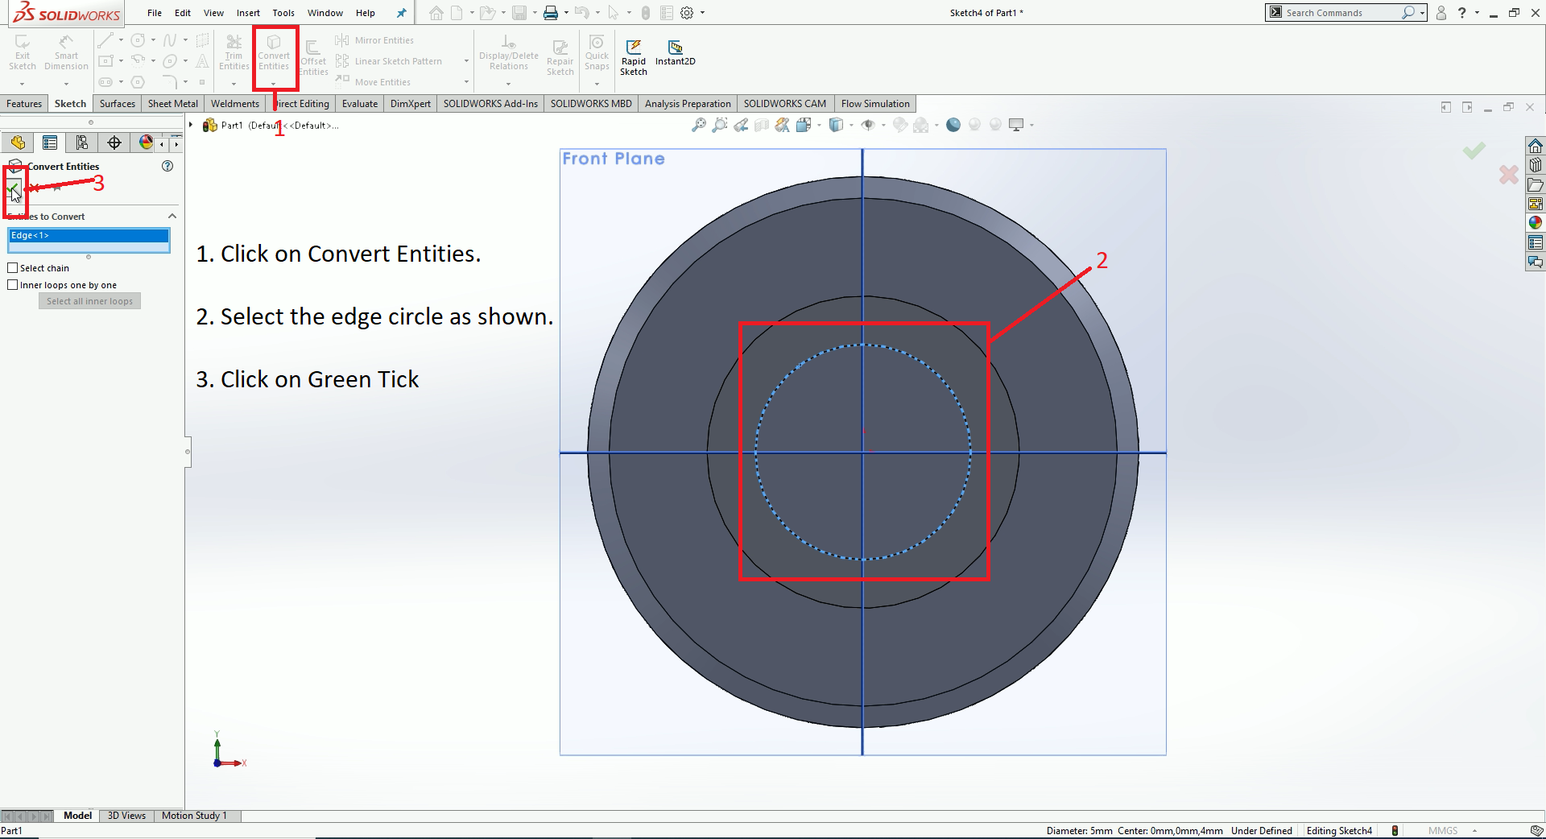Toggle the Instant2D tool
This screenshot has width=1546, height=839.
[x=675, y=52]
